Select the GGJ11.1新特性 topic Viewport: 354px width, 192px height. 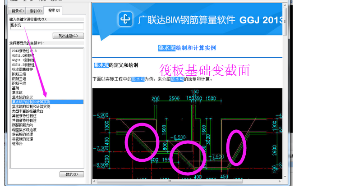coord(23,60)
